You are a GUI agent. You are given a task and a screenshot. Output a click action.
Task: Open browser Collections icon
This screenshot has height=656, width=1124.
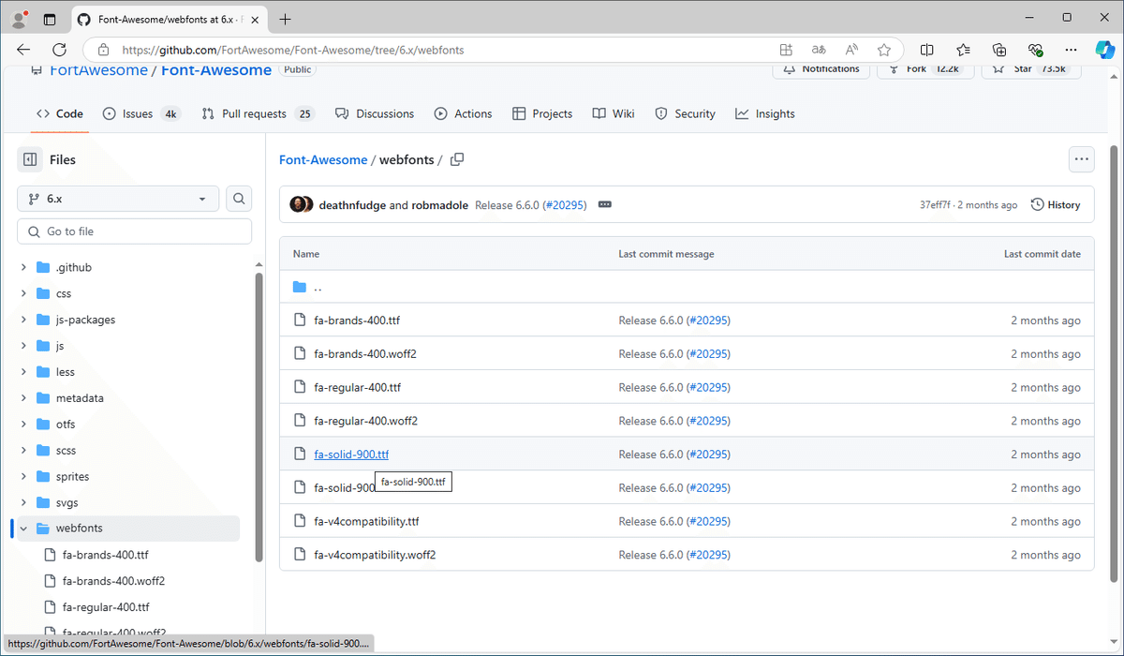click(999, 50)
